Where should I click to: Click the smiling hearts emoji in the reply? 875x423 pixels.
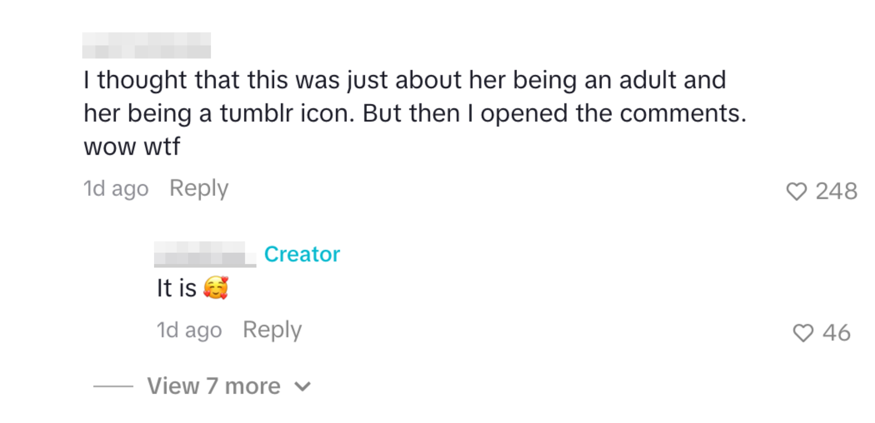click(216, 288)
